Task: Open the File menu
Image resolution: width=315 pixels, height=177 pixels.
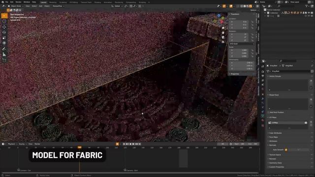Action: (x=6, y=2)
